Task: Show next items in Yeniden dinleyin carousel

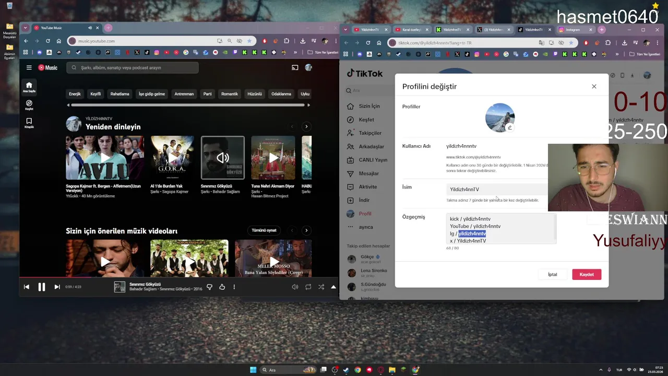Action: pos(306,126)
